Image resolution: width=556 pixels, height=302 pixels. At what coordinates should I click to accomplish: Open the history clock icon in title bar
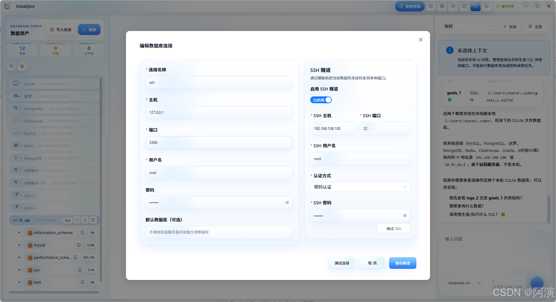click(431, 6)
